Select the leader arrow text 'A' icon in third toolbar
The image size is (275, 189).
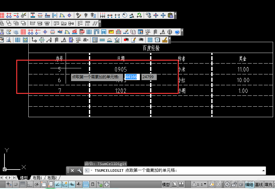point(163,32)
